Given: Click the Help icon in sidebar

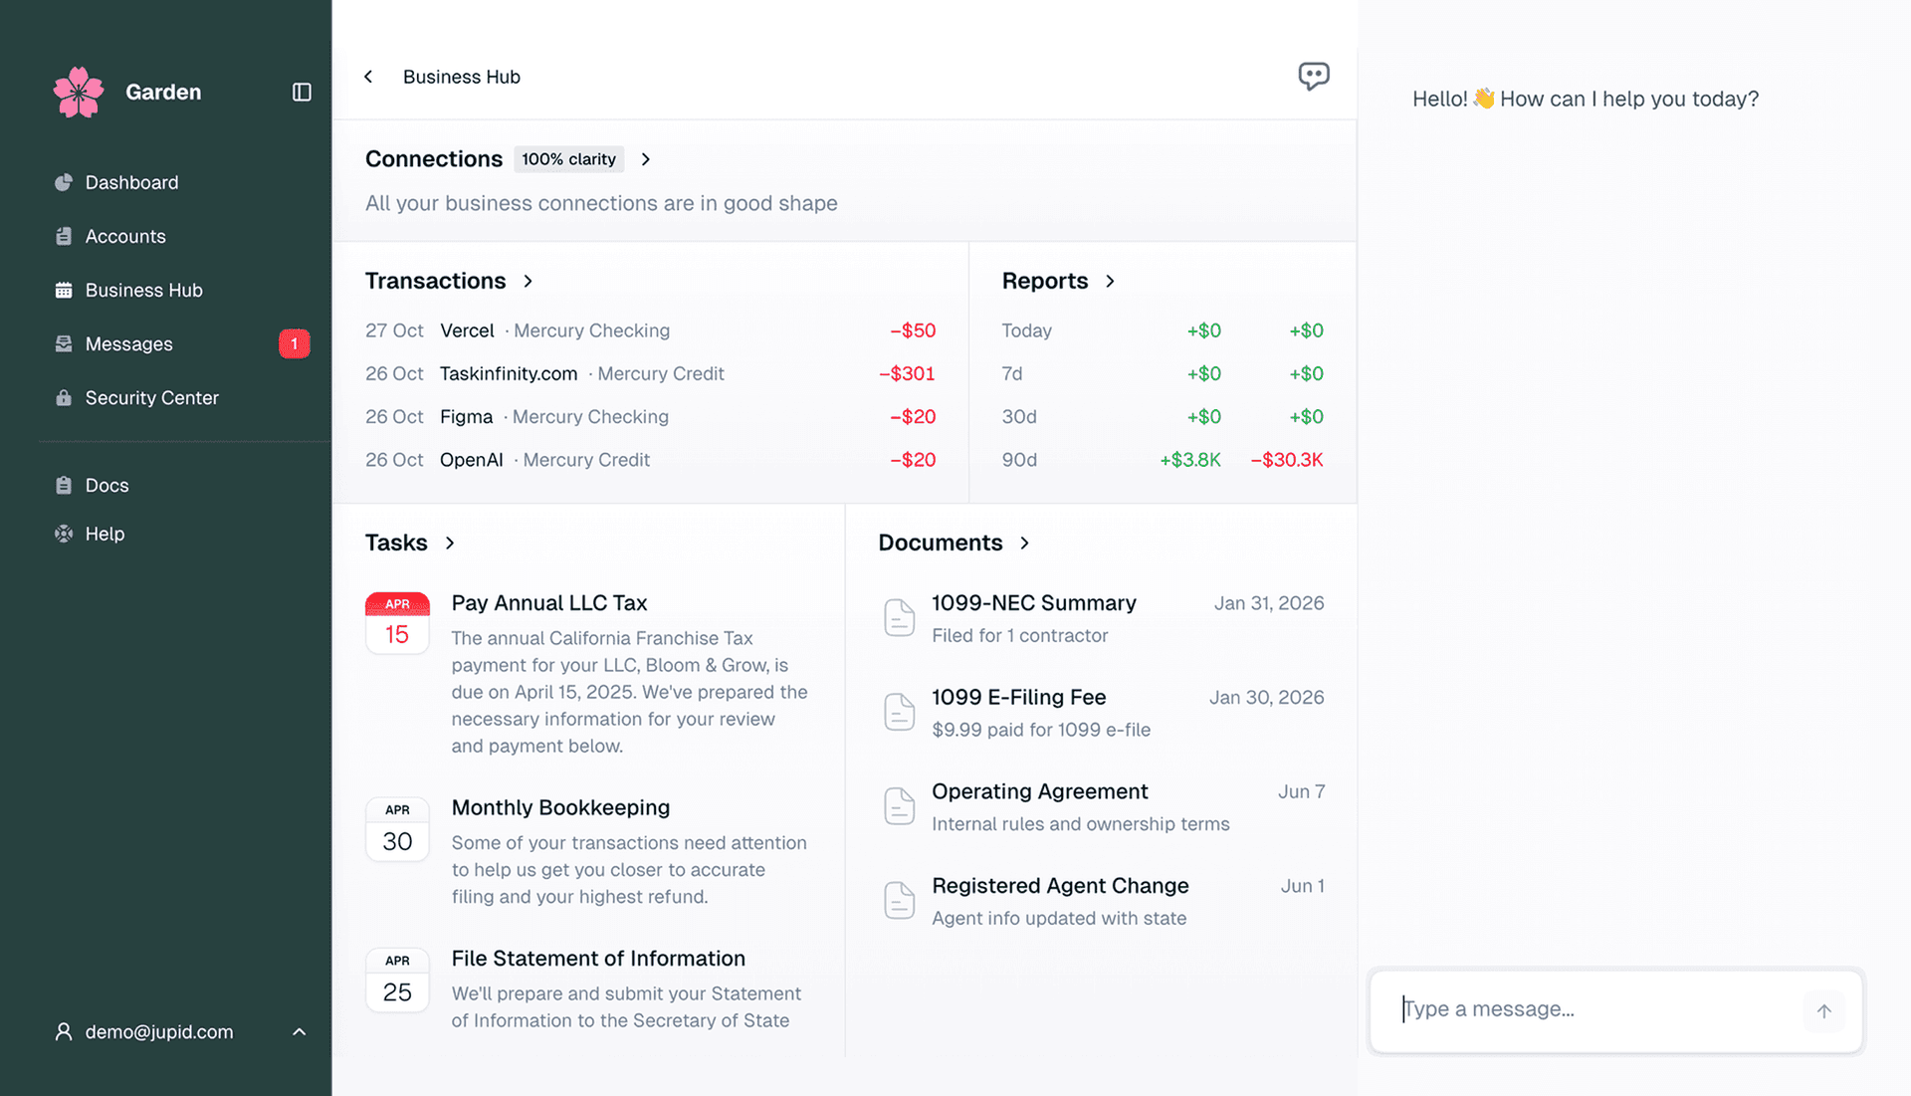Looking at the screenshot, I should tap(63, 534).
